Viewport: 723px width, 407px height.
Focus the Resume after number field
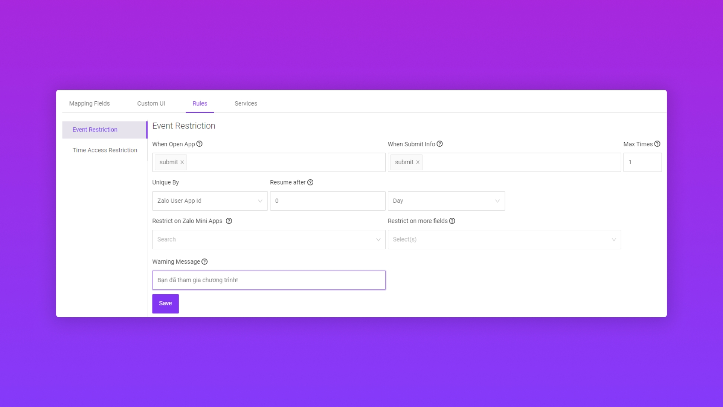click(x=327, y=201)
